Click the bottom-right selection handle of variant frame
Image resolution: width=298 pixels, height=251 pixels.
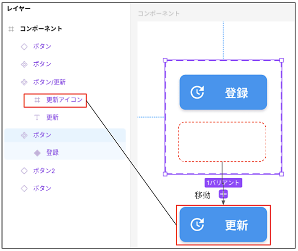coord(282,174)
